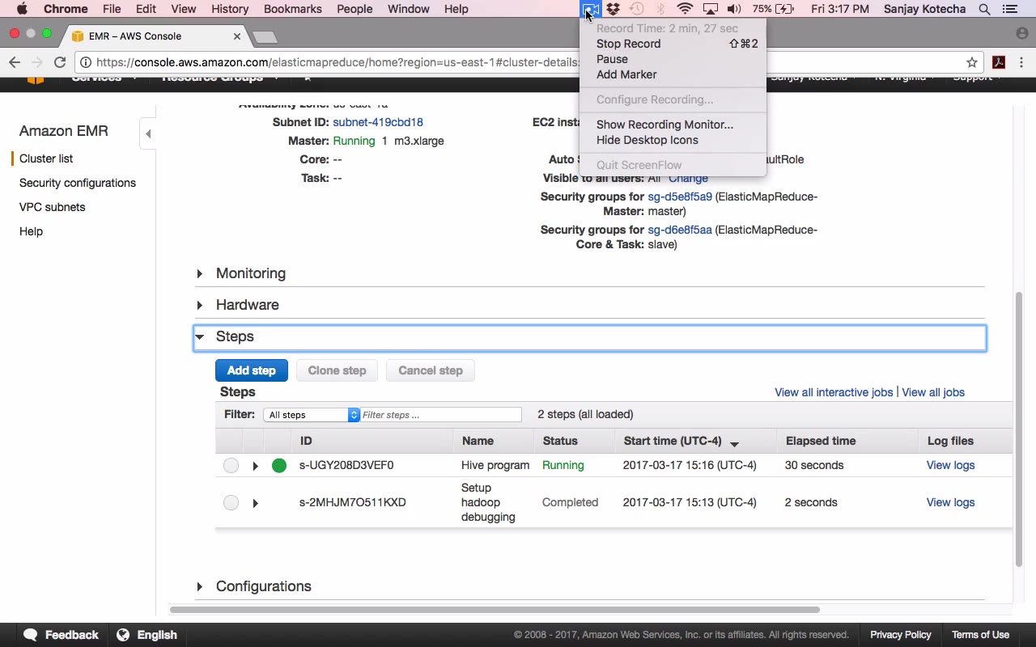Select Cluster list in the sidebar
The width and height of the screenshot is (1036, 647).
[x=46, y=159]
